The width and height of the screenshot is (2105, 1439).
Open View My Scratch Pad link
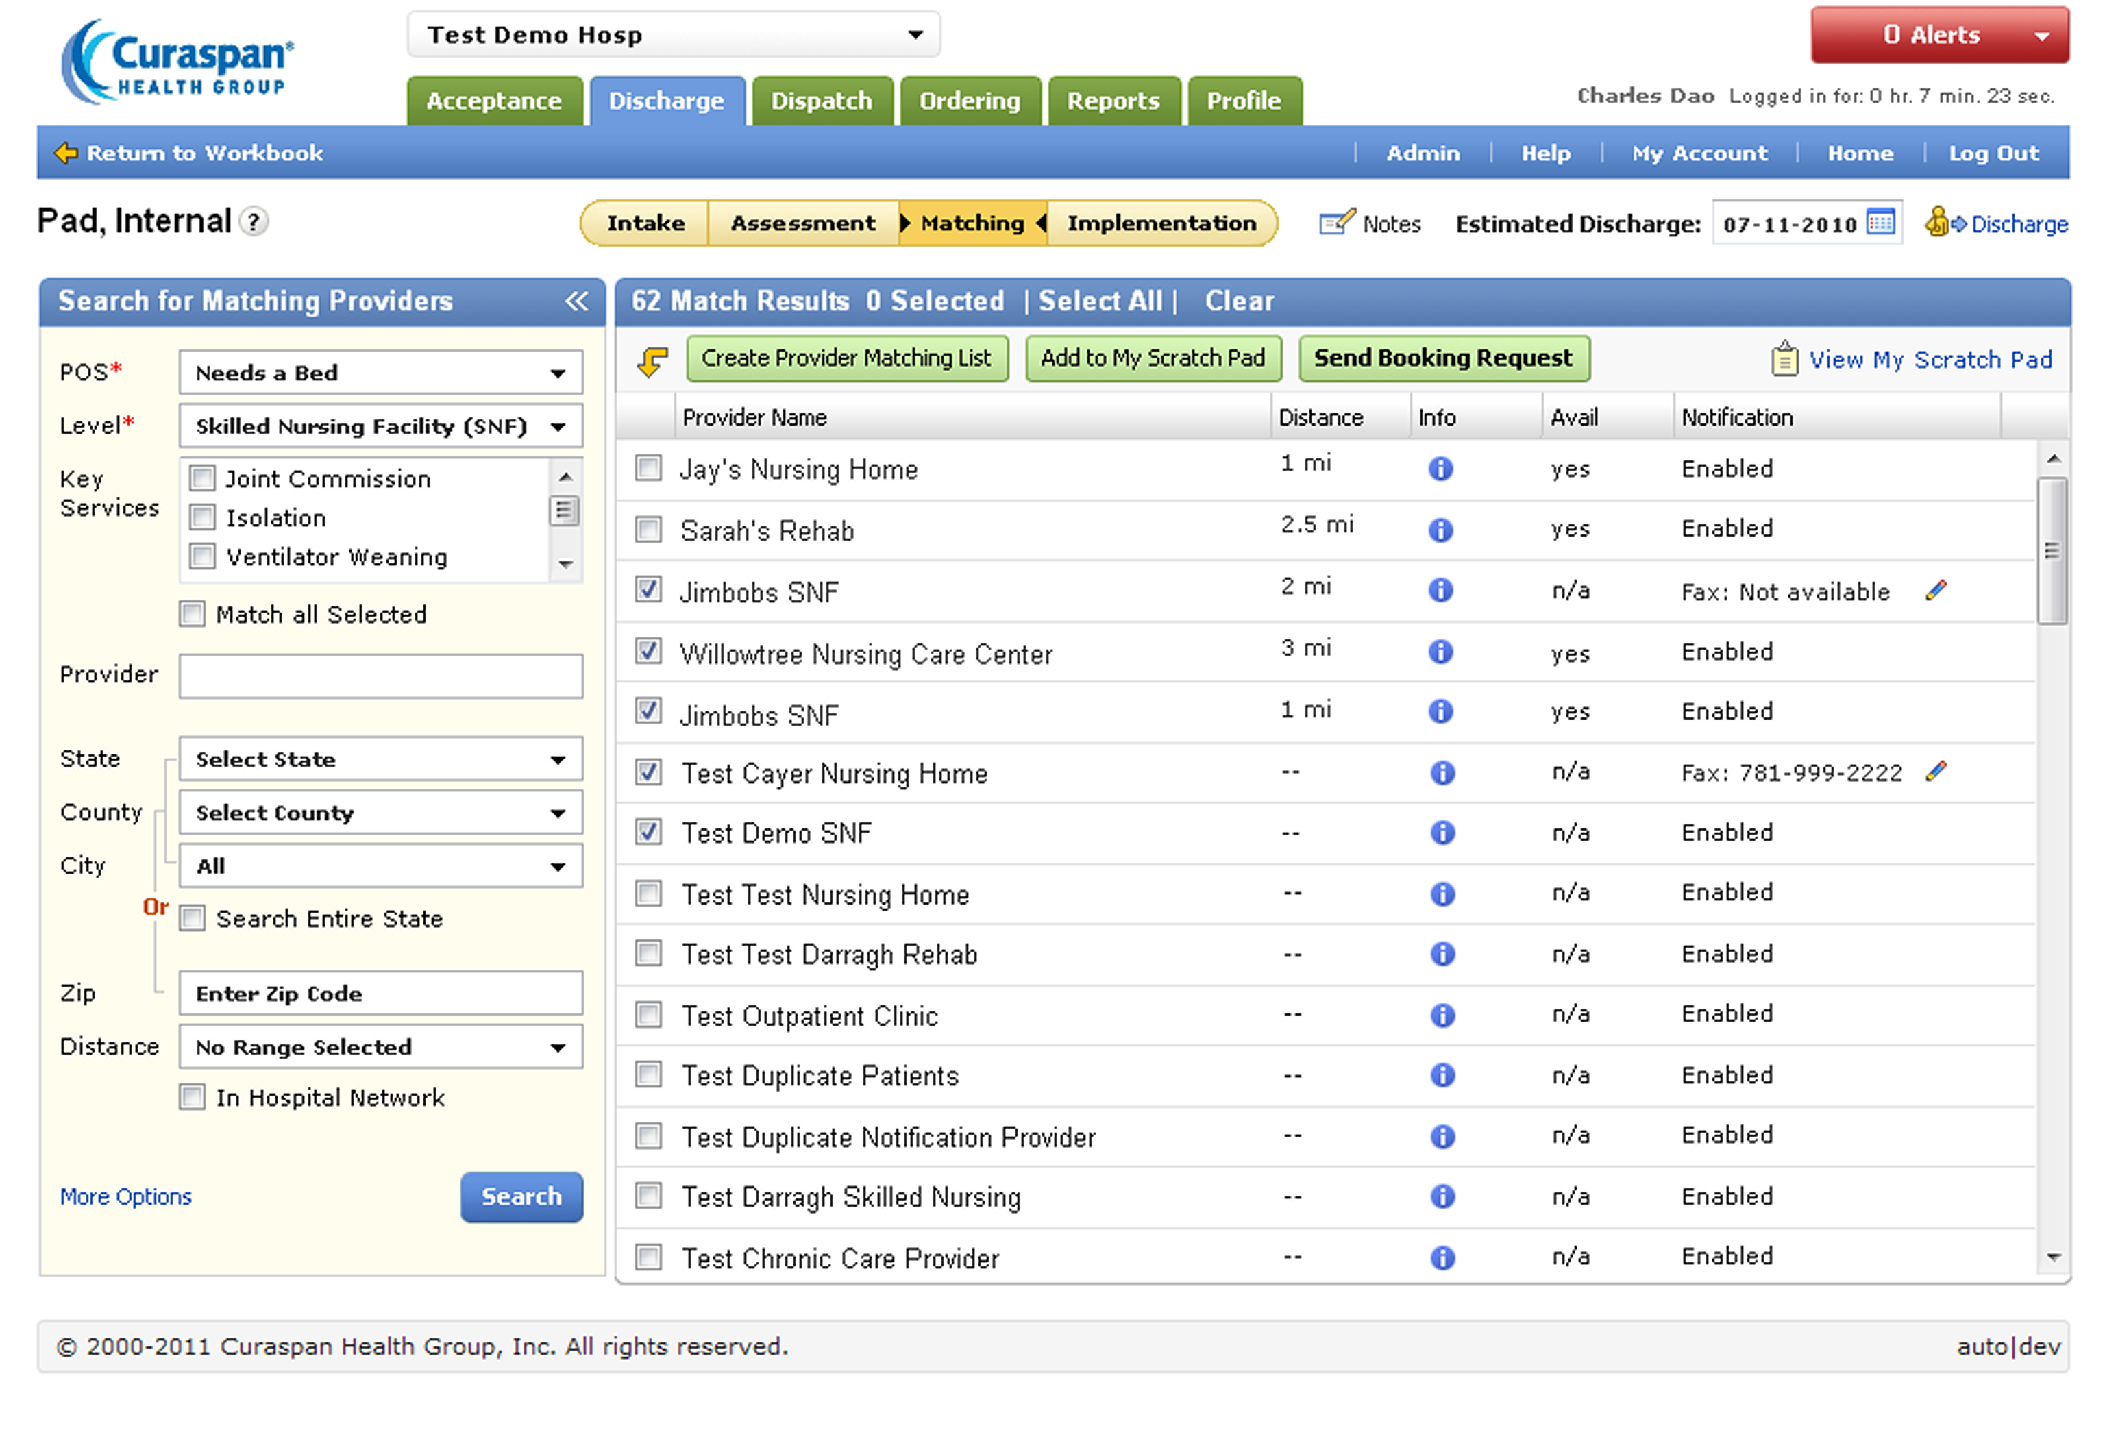click(1930, 360)
